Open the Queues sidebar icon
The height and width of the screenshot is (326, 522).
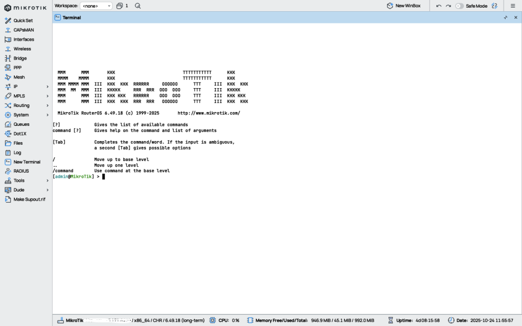click(8, 124)
